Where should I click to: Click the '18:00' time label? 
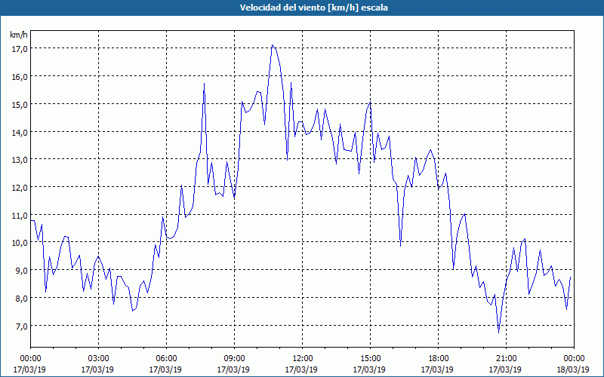[x=438, y=359]
